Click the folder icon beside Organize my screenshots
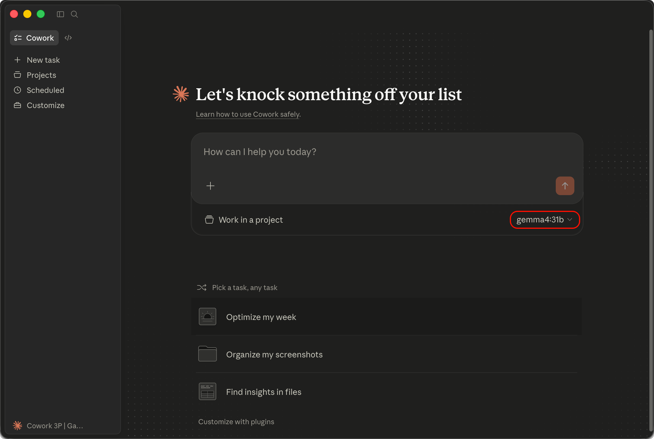The image size is (654, 439). (x=208, y=354)
